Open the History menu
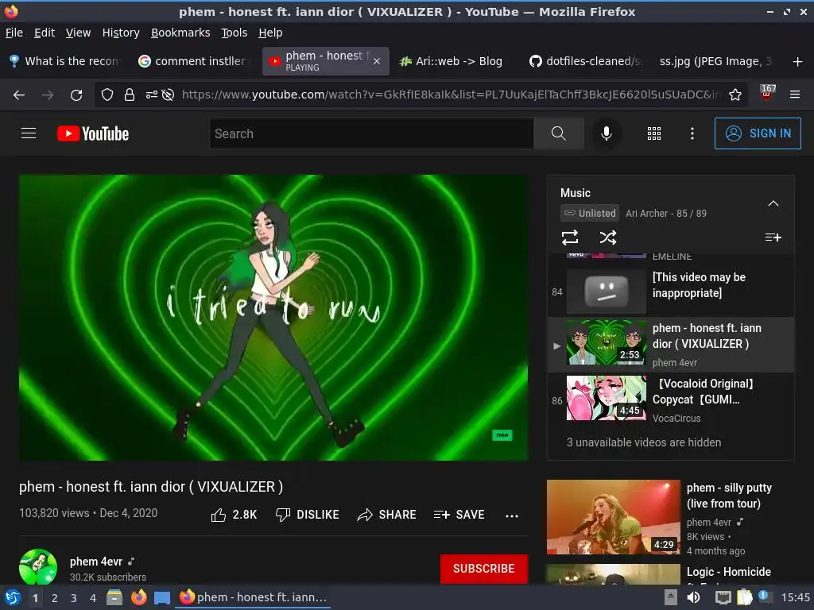This screenshot has width=814, height=610. [121, 33]
